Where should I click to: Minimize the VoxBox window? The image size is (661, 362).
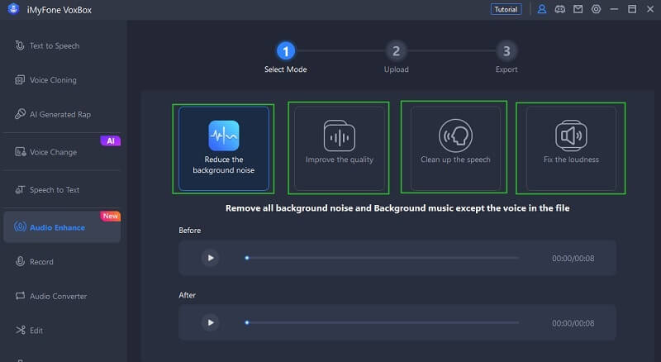click(614, 9)
